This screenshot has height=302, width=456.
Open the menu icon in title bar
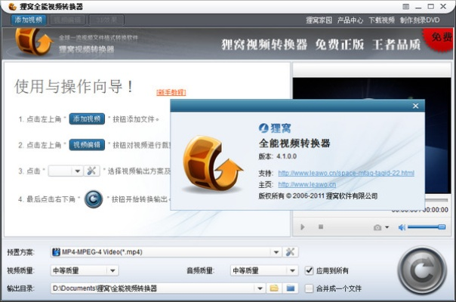pyautogui.click(x=406, y=6)
